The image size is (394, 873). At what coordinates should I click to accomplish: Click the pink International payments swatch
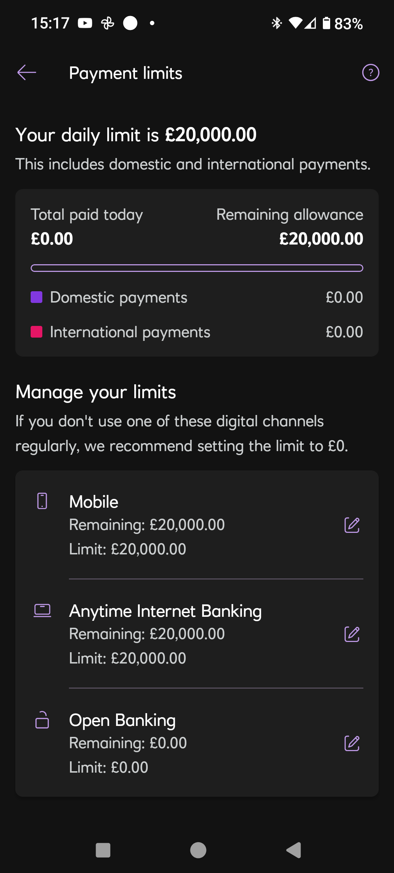pos(36,332)
